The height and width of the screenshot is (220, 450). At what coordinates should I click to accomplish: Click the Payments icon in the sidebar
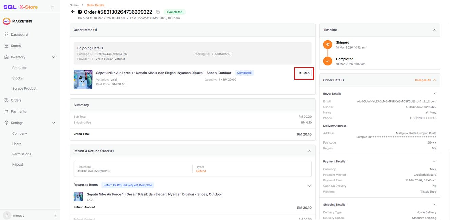(6, 111)
